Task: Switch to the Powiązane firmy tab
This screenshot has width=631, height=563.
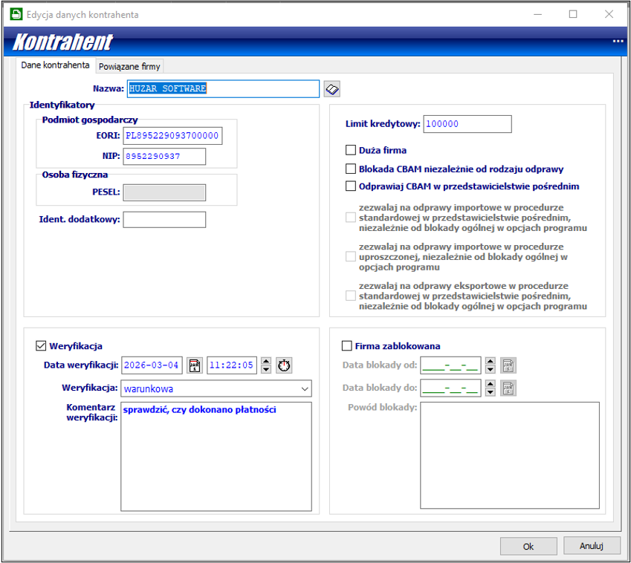Action: 129,66
